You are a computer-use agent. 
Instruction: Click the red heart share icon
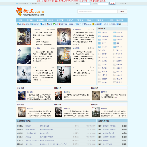pos(60,24)
